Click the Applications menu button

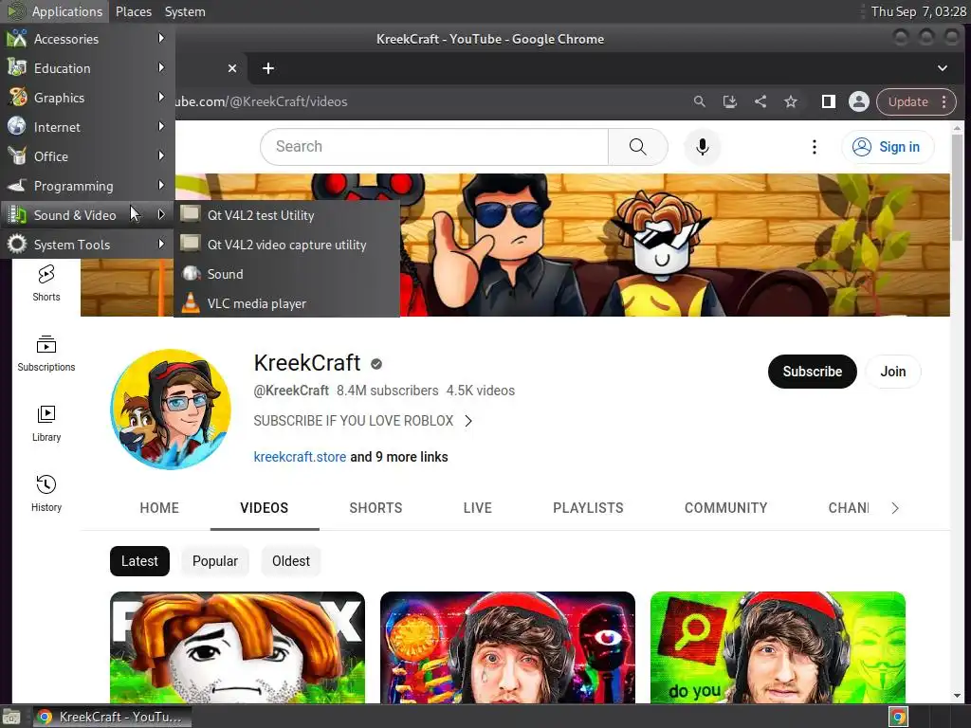coord(54,11)
